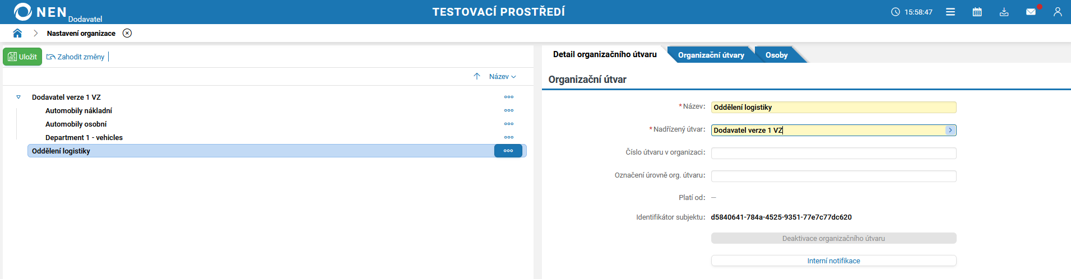Close the Nastavení organizace breadcrumb
1071x279 pixels.
(127, 33)
